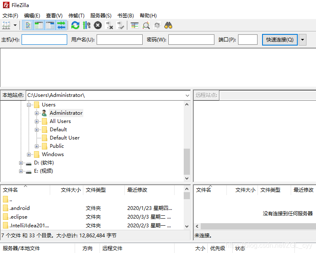Open 帮助(H) menu
Screen dimensions: 316x253
click(148, 15)
